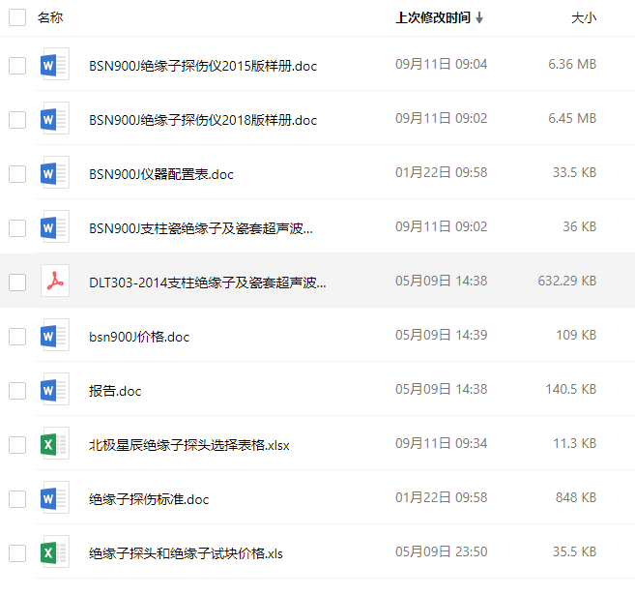Click the 11.3 KB size value
The width and height of the screenshot is (635, 595).
(x=575, y=443)
